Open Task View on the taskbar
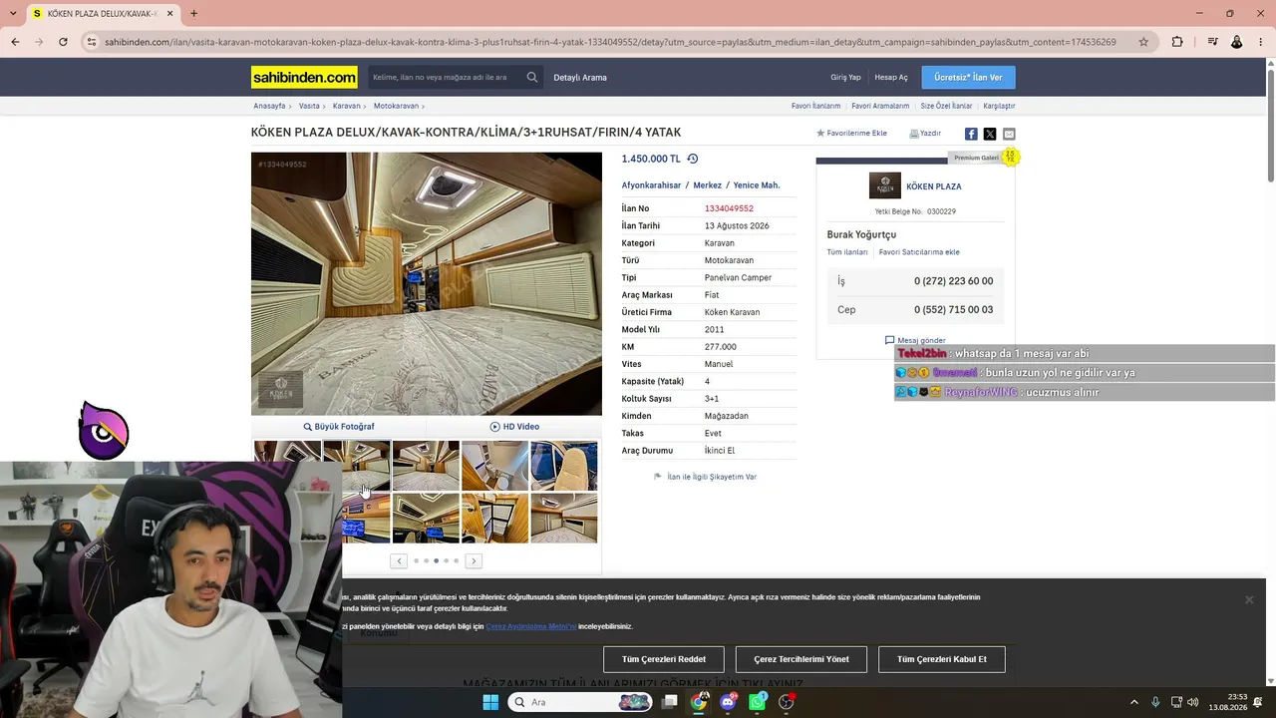 (x=670, y=702)
